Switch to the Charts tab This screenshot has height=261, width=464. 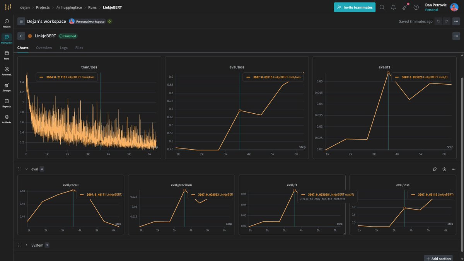tap(23, 48)
